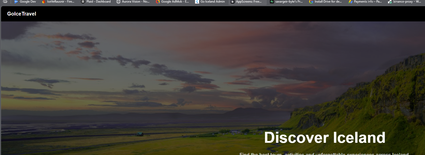The height and width of the screenshot is (155, 425).
Task: Click the Google G icon for Install Drive
Action: [311, 2]
